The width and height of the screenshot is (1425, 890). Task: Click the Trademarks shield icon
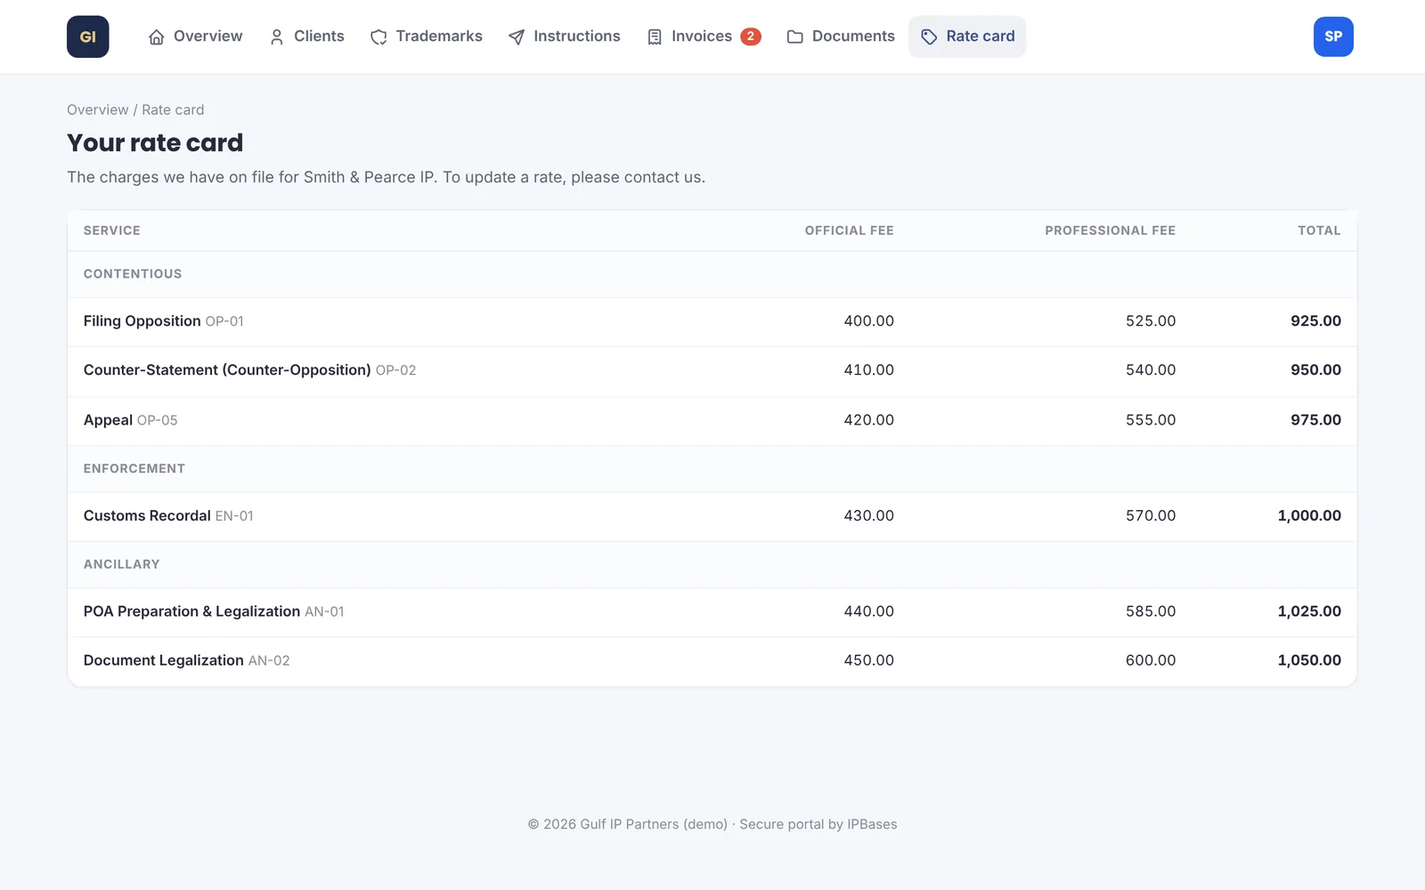click(379, 36)
